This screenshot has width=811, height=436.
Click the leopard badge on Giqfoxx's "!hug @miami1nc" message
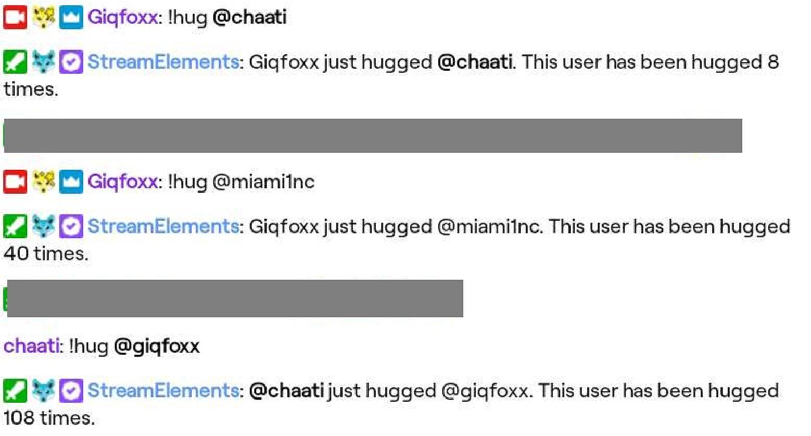tap(43, 182)
